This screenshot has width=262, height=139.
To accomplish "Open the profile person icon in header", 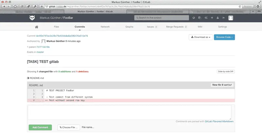I will coord(217,18).
